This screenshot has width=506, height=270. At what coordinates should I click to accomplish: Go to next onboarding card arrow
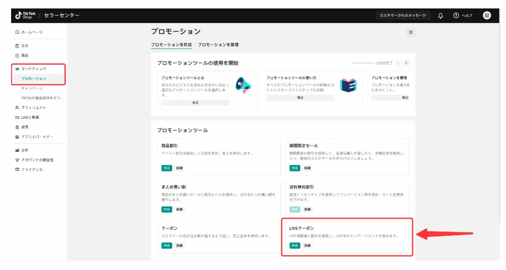click(x=406, y=63)
